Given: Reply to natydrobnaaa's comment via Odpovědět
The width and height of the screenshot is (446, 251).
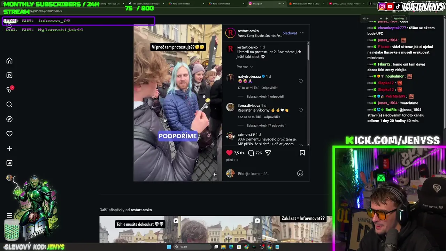Looking at the screenshot, I should [x=269, y=88].
